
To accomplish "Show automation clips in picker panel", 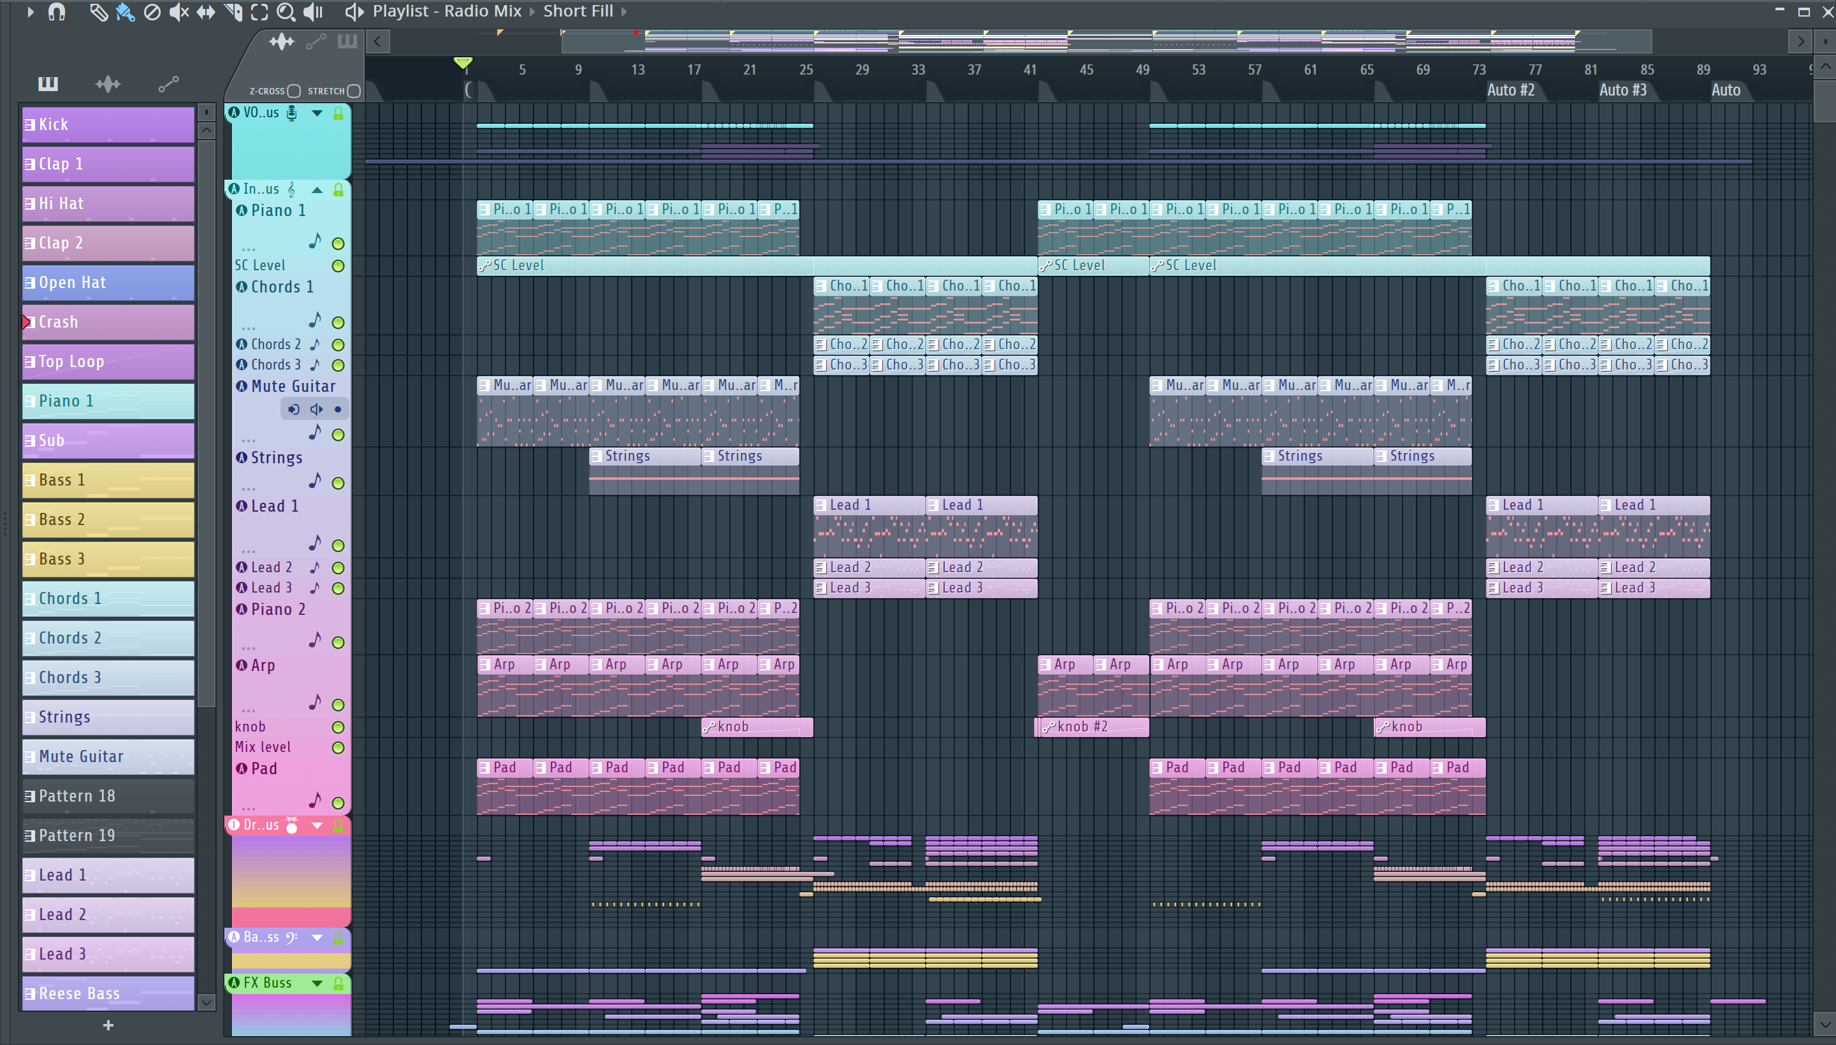I will pyautogui.click(x=168, y=84).
